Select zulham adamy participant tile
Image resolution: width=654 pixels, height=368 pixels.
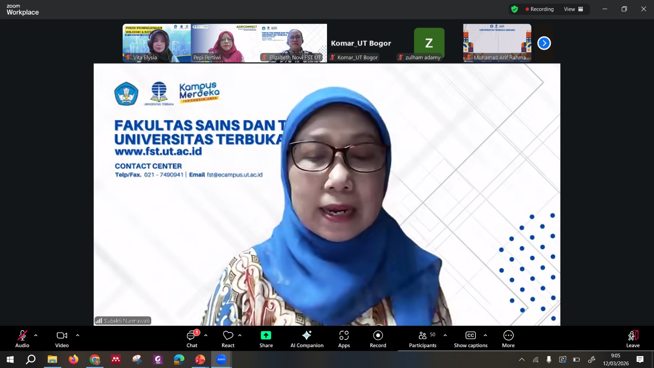(x=429, y=43)
